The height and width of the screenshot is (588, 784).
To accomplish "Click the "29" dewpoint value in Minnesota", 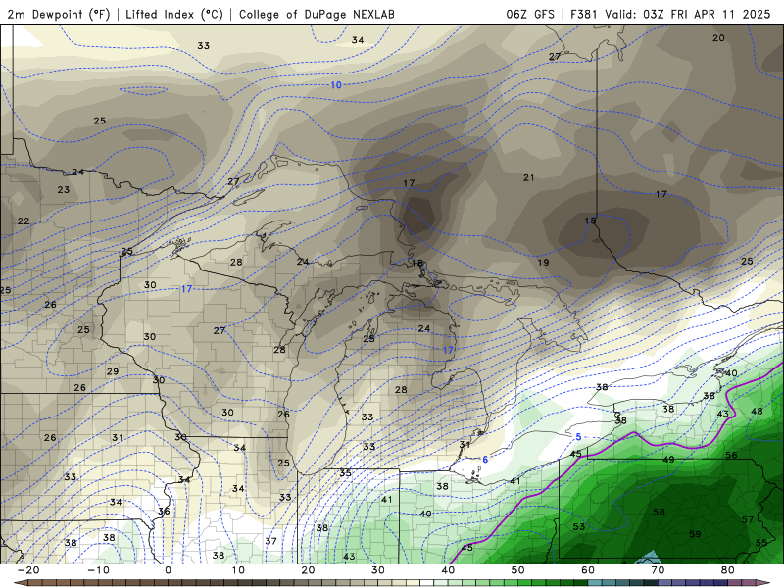I will point(113,371).
